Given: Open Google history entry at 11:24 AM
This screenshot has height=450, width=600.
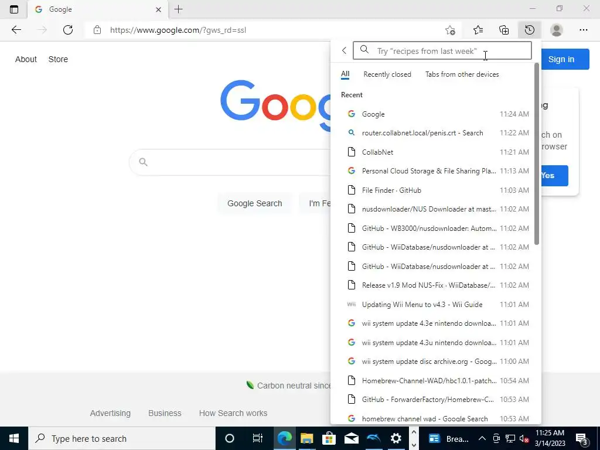Looking at the screenshot, I should coord(435,114).
